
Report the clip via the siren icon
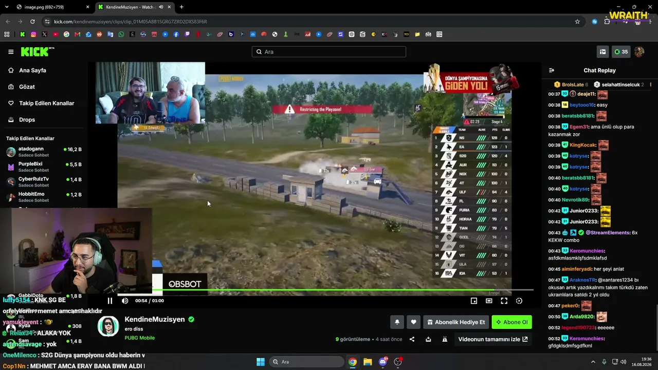tap(445, 339)
